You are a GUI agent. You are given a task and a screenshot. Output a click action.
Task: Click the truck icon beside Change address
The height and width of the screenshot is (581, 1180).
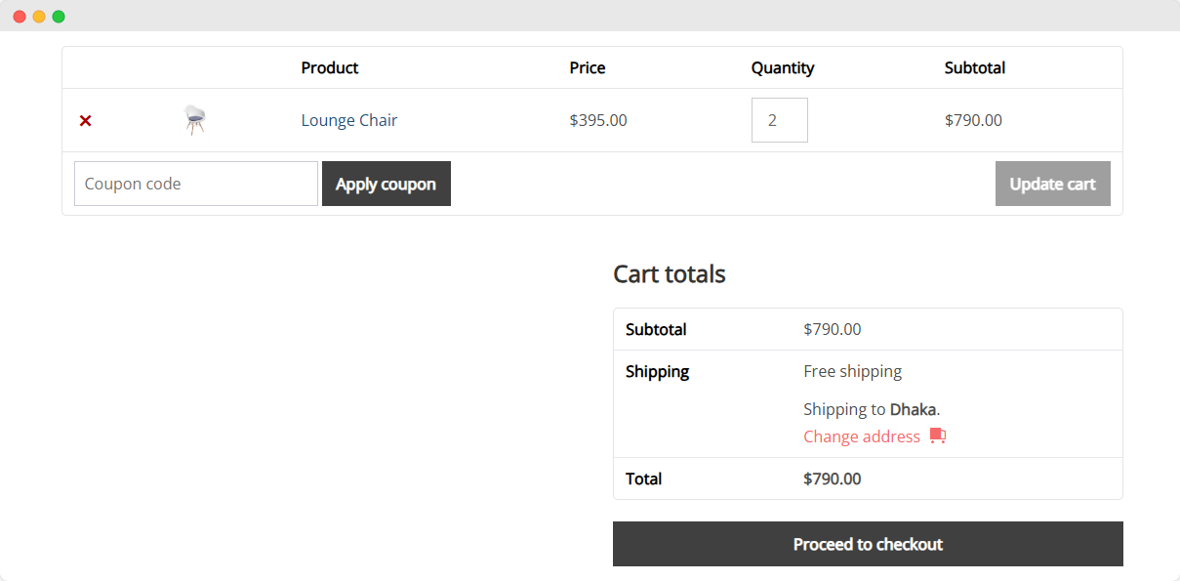pos(938,436)
